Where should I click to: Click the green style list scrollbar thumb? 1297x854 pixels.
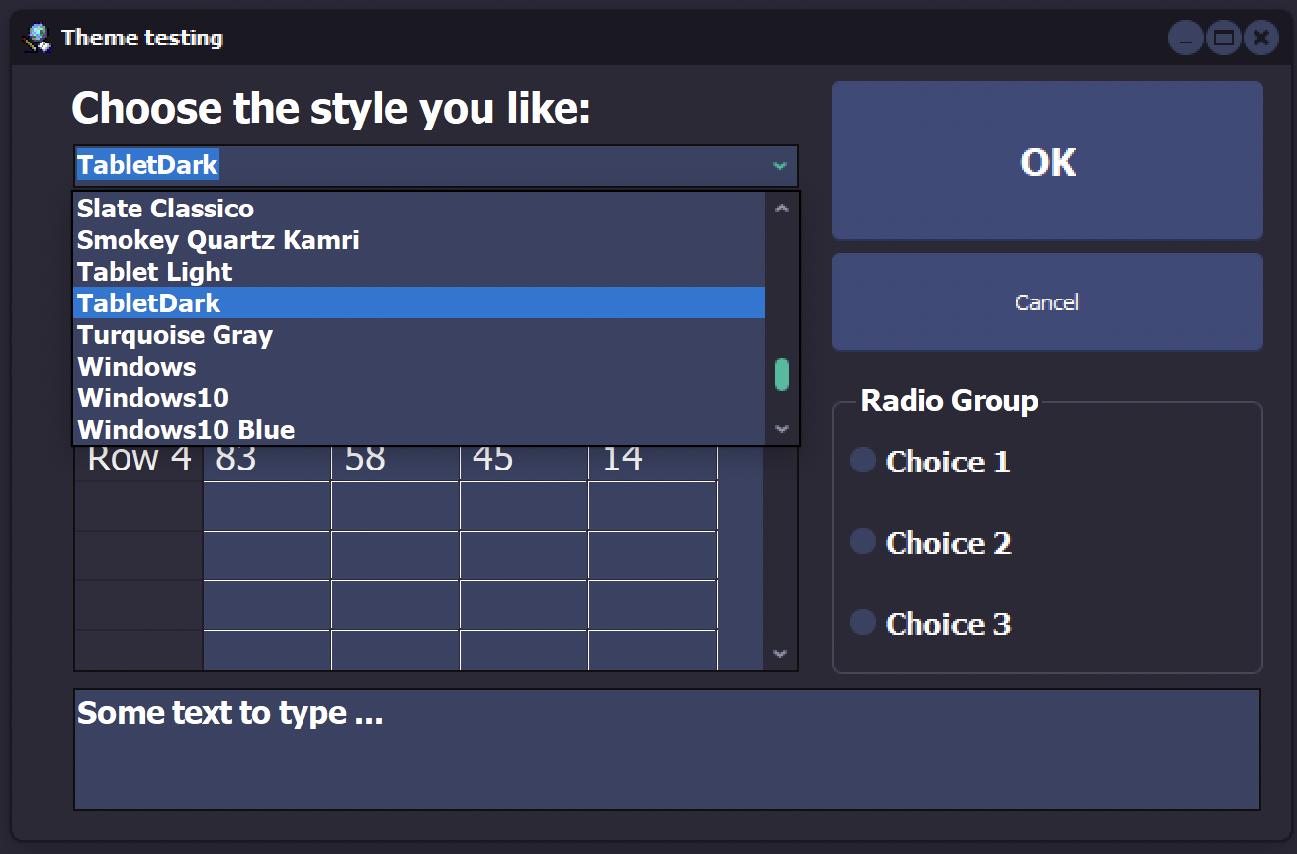pos(782,375)
